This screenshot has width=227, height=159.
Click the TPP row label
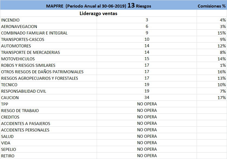point(48,104)
